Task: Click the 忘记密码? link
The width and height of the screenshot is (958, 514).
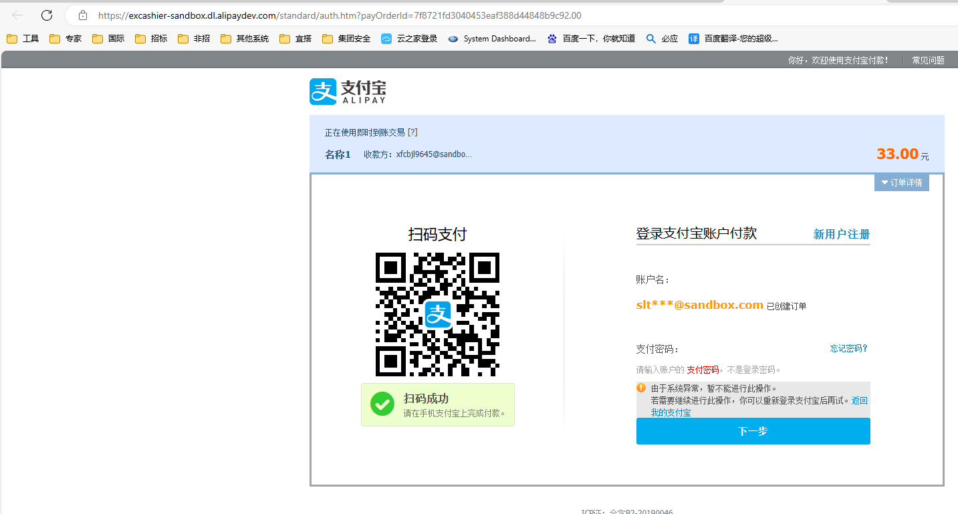Action: pos(849,348)
